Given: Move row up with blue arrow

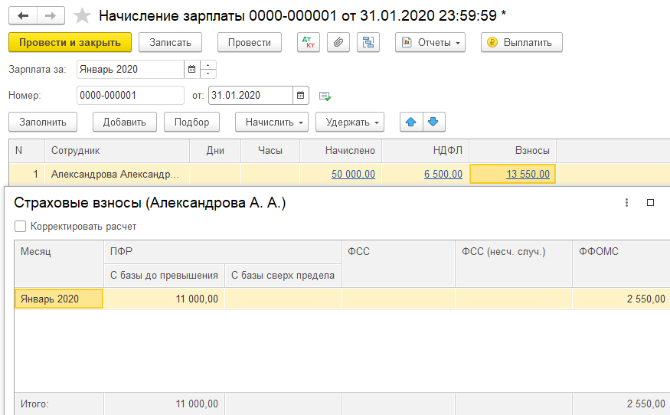Looking at the screenshot, I should coord(411,122).
